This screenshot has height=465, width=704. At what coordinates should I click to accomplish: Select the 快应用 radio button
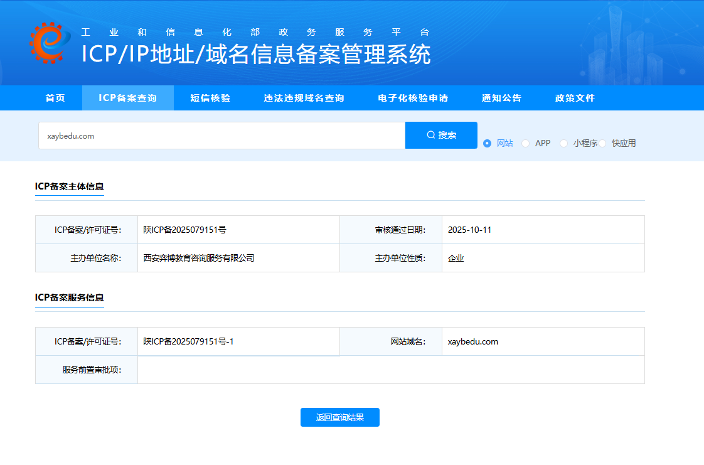point(602,143)
